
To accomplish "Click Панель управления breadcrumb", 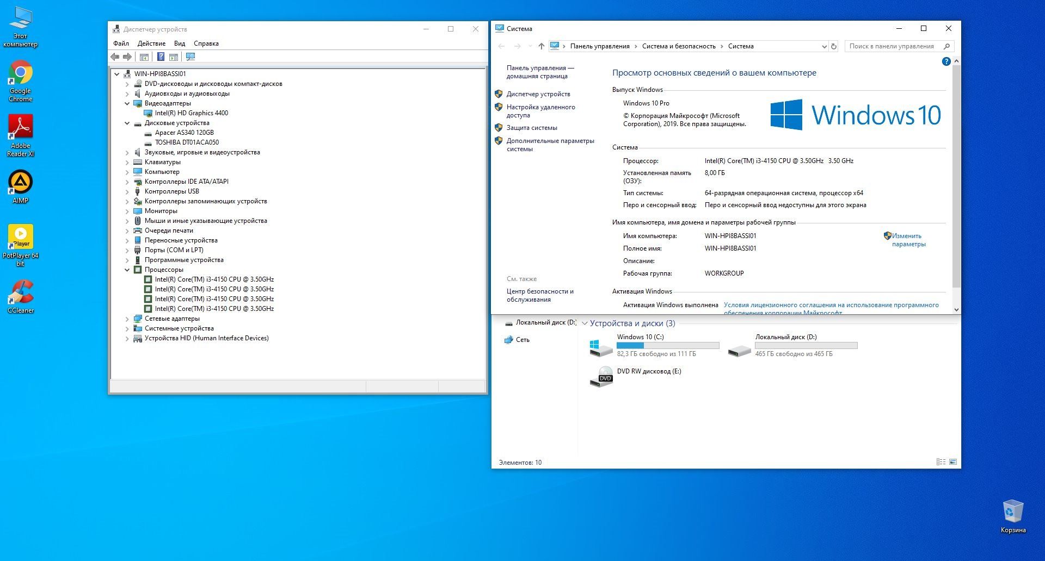I will [600, 46].
